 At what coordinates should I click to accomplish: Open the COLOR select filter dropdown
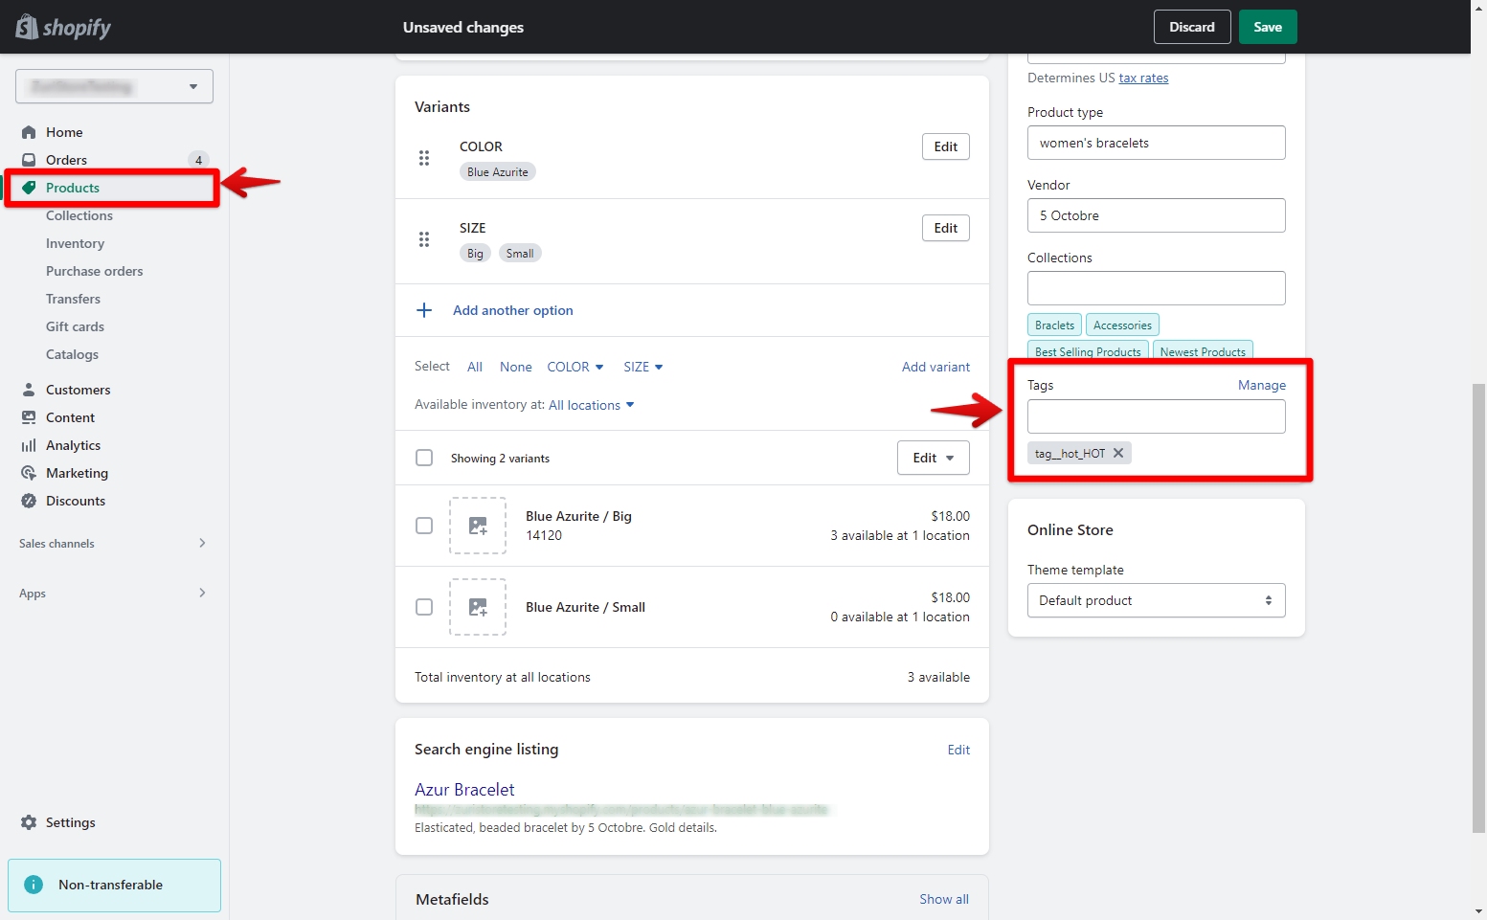575,367
